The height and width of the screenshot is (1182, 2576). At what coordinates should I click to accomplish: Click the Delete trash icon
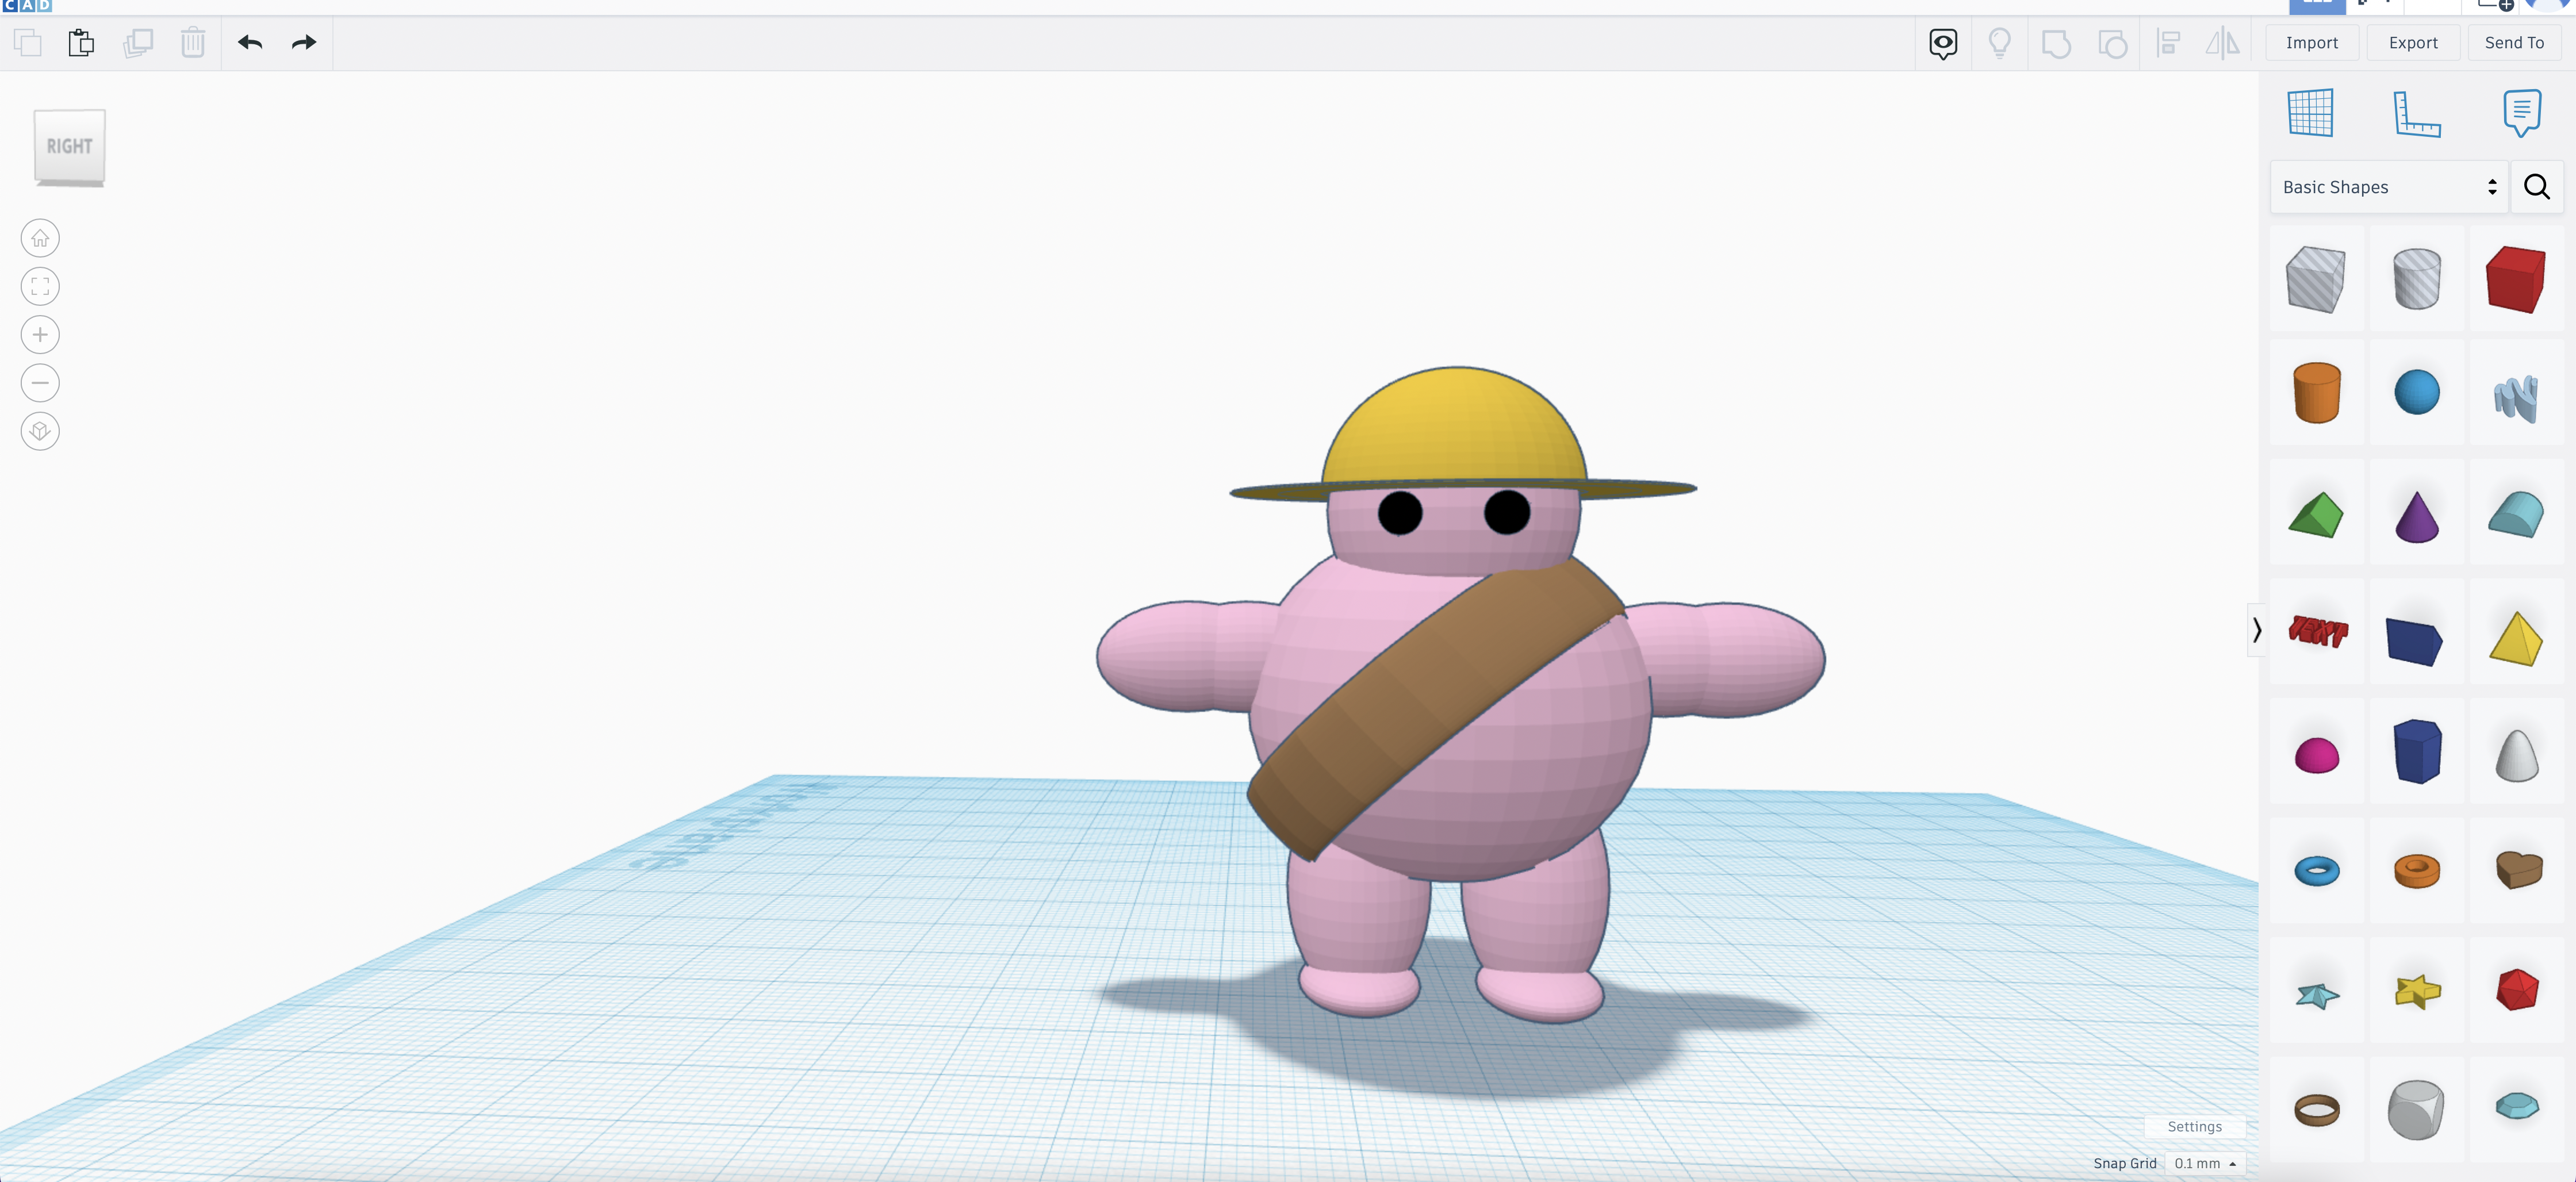click(x=193, y=43)
